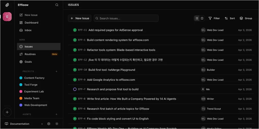Click the plus next to PROJECTS
The height and width of the screenshot is (129, 259).
[56, 71]
